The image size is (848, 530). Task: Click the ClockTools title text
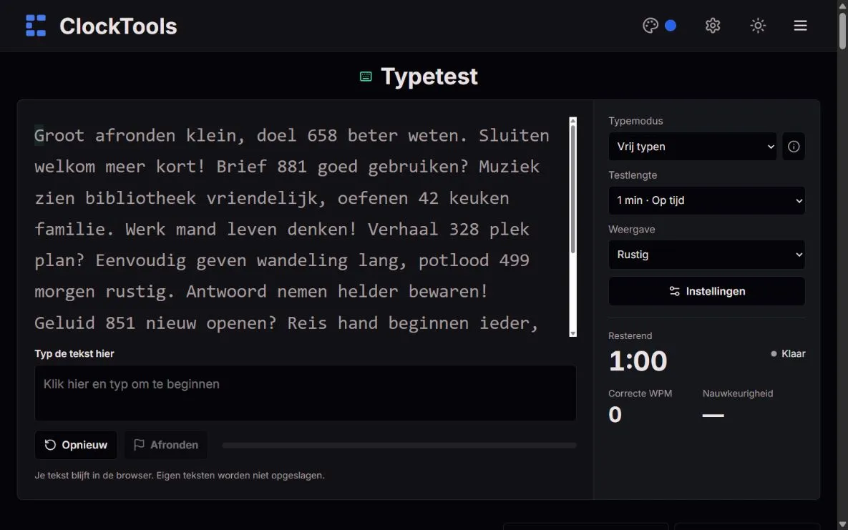(118, 26)
